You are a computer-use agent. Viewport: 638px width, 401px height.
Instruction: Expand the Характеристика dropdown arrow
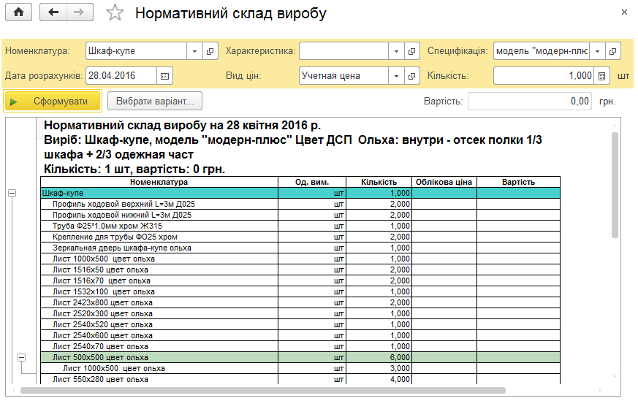pos(396,51)
